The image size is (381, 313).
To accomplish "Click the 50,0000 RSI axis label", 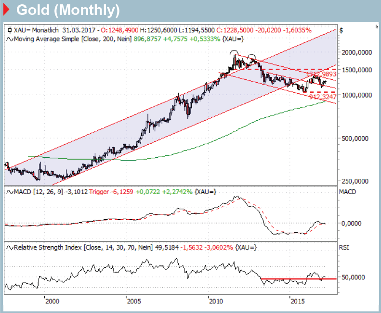I will click(x=353, y=277).
